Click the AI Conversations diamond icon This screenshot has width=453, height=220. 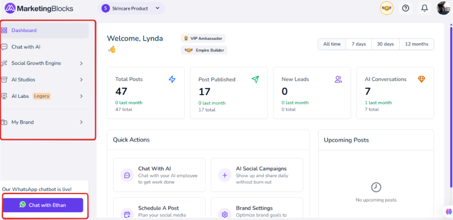coord(422,79)
